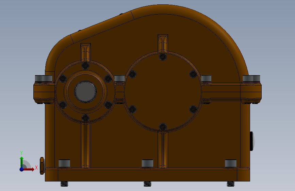
Task: Pick the threaded bolt end under the base, right
Action: (x=231, y=184)
